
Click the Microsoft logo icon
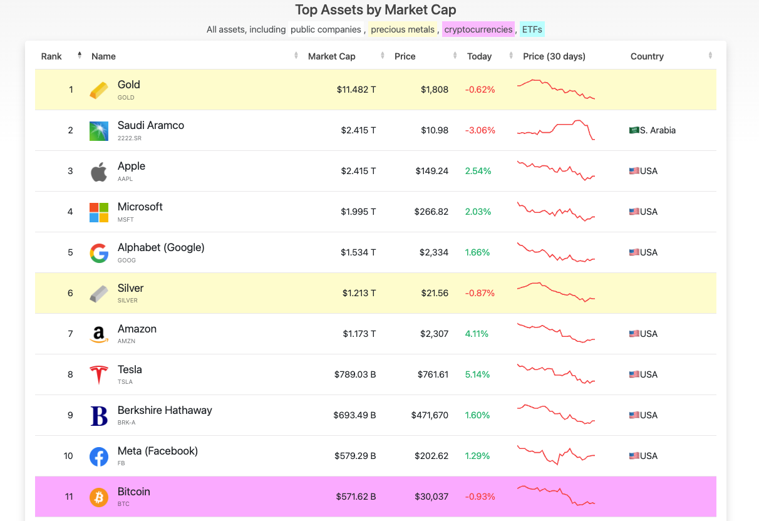click(99, 212)
